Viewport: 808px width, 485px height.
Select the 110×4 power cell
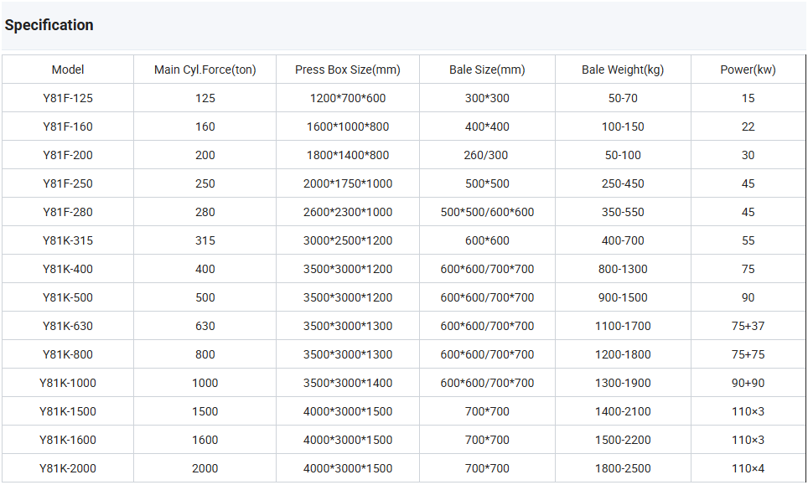(748, 468)
